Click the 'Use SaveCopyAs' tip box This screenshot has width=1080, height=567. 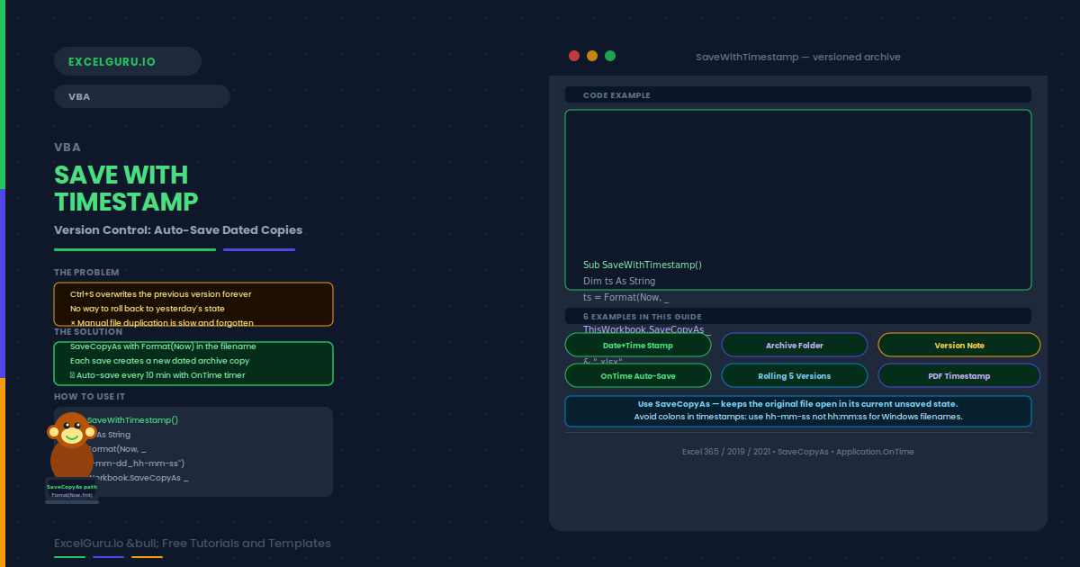pos(798,410)
